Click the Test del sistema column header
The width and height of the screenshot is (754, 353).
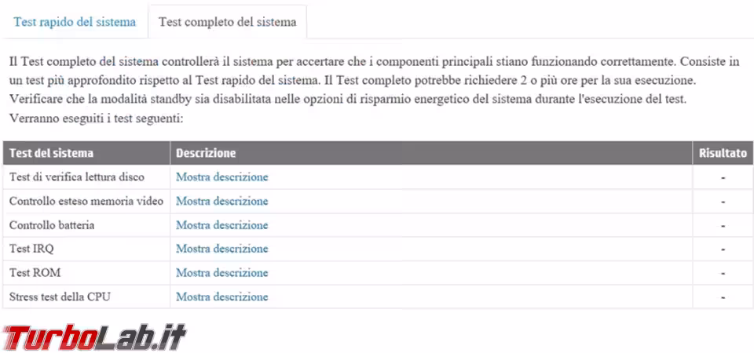51,154
